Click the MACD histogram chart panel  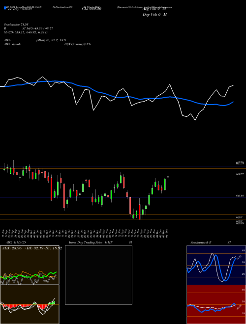pos(30,304)
